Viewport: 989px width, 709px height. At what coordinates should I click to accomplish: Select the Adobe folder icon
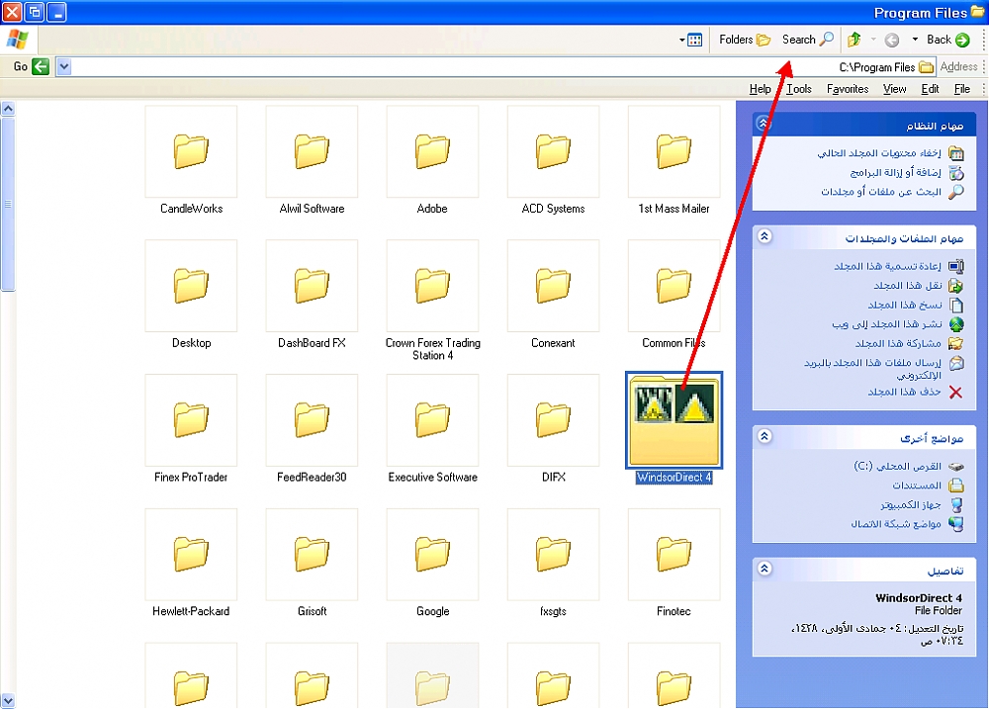432,152
